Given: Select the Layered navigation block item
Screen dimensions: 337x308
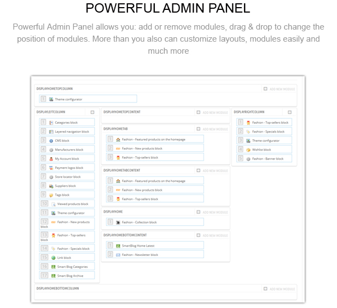Looking at the screenshot, I should coord(67,132).
